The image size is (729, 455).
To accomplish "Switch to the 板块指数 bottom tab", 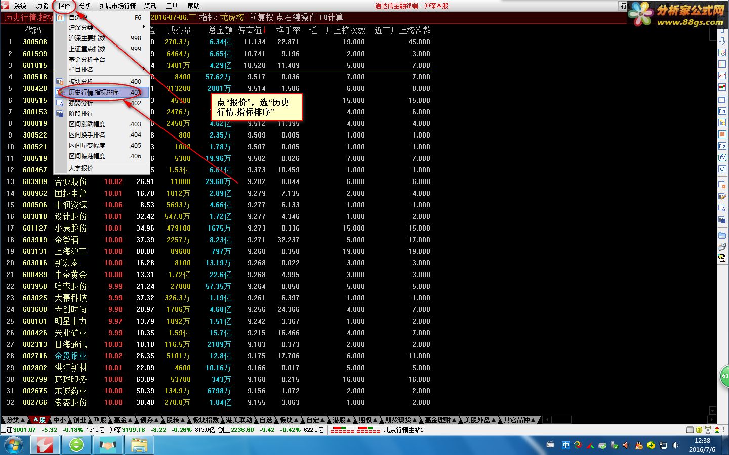I will [206, 420].
